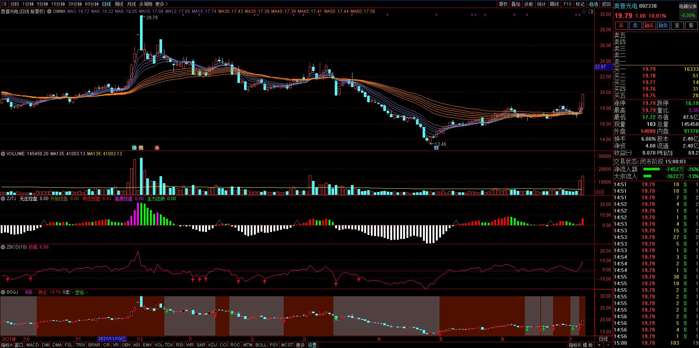
Task: Switch indicator to TRIX
Action: [80, 345]
